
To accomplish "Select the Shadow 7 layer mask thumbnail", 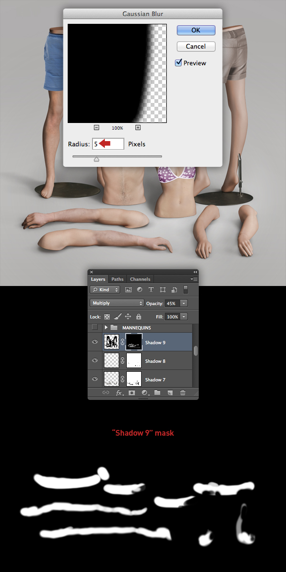I will pyautogui.click(x=134, y=379).
